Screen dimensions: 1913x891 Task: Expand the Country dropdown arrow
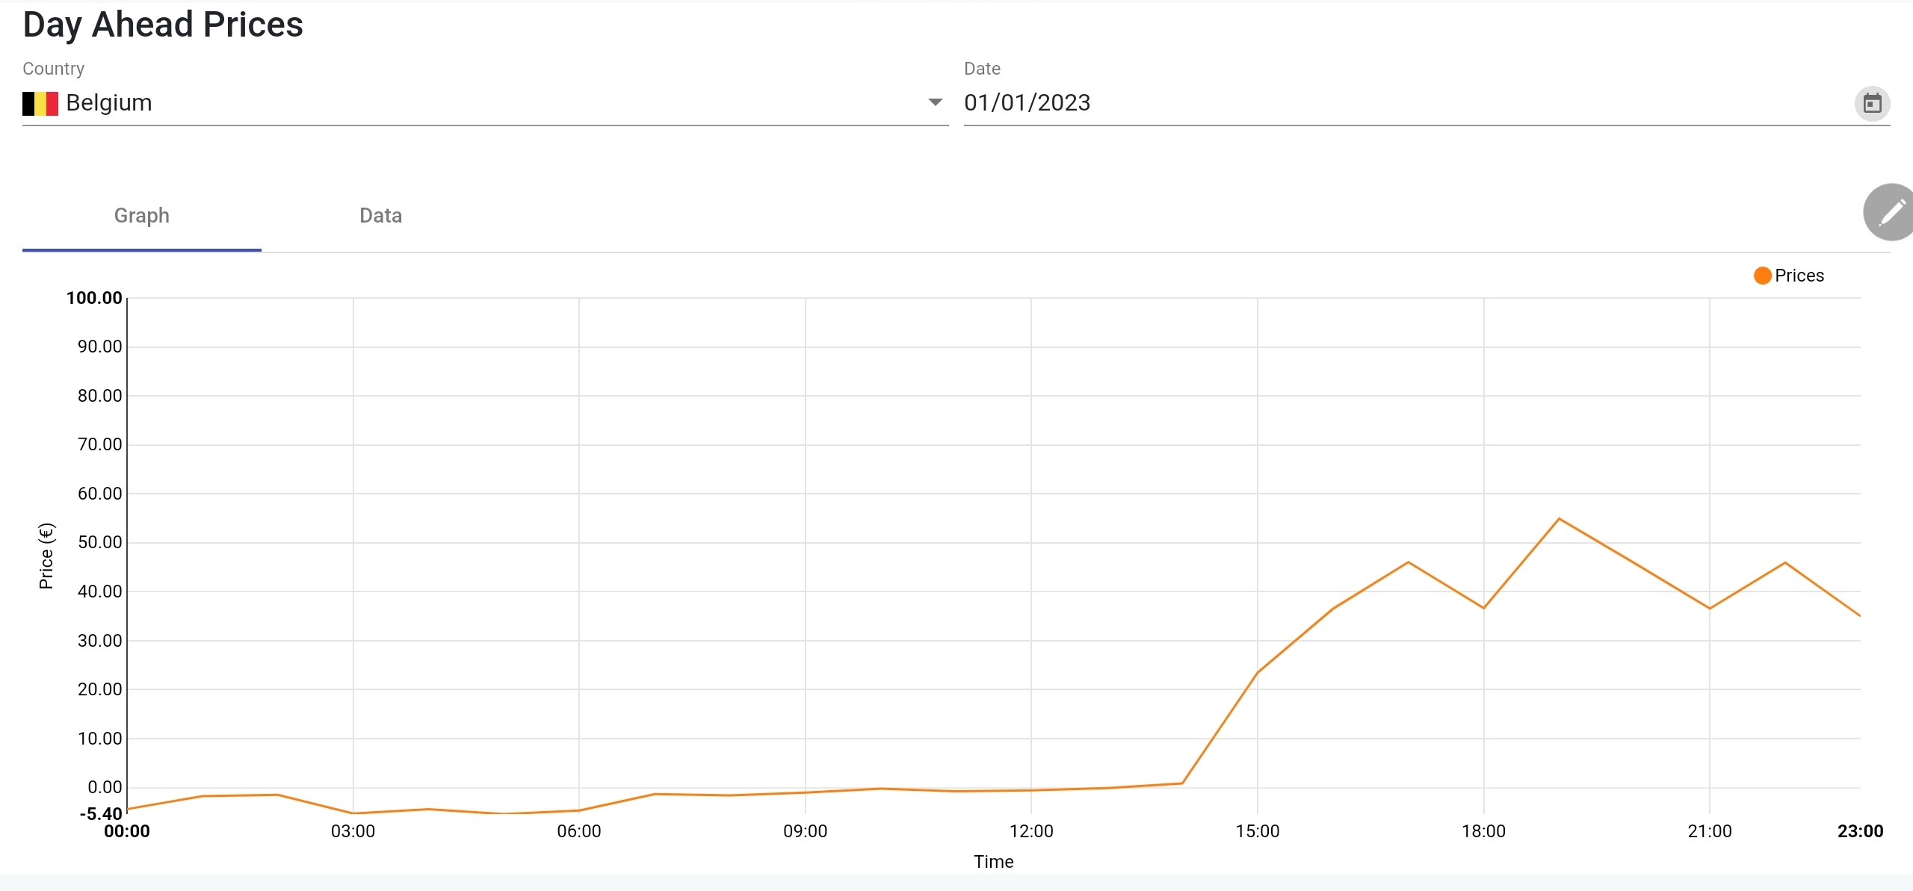[x=935, y=102]
